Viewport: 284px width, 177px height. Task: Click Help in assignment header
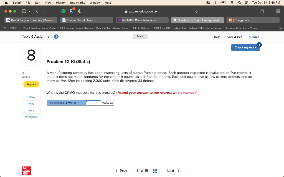217,37
